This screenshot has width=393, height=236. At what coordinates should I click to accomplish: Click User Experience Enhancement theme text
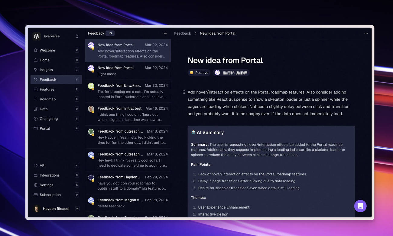(x=224, y=207)
